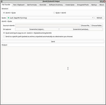This screenshot has height=105, width=106.
Task: Switch to the Text / Clipboard tab
Action: point(19,5)
